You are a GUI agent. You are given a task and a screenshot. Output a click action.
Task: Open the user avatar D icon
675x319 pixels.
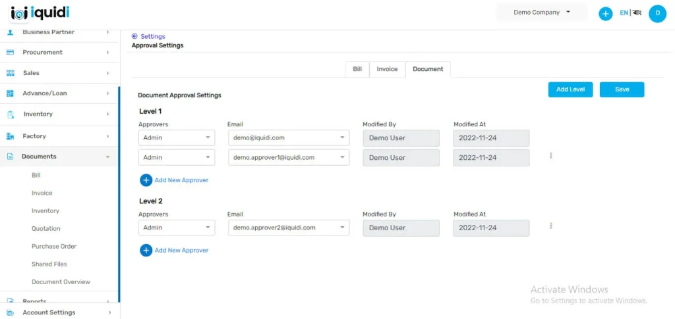point(657,13)
